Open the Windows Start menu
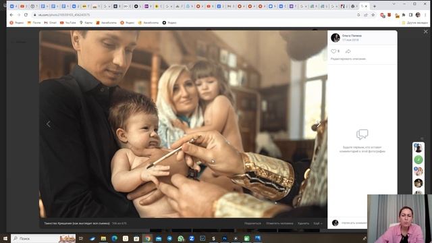 point(5,238)
